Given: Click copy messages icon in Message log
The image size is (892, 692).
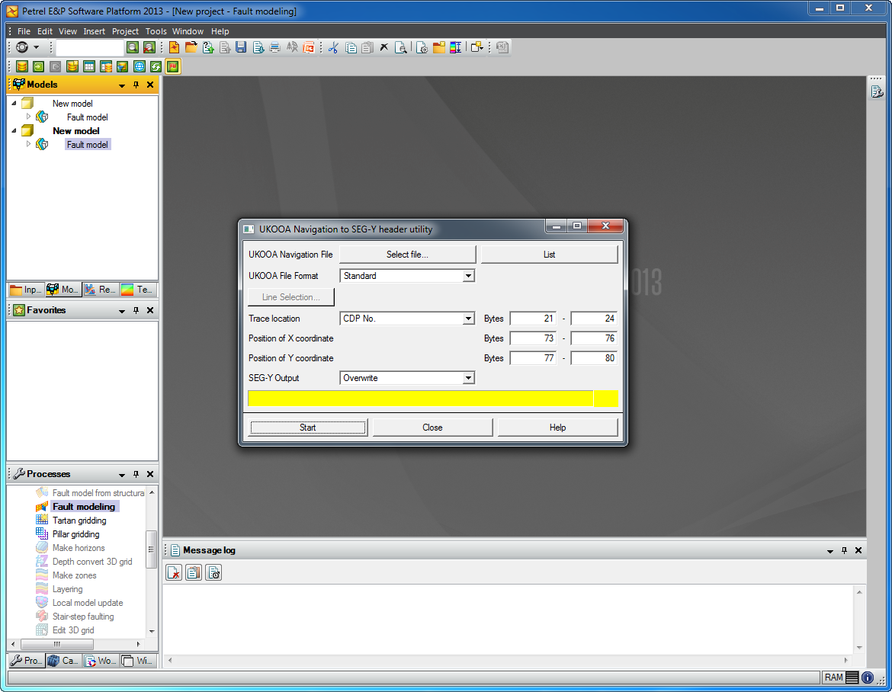Looking at the screenshot, I should [194, 572].
